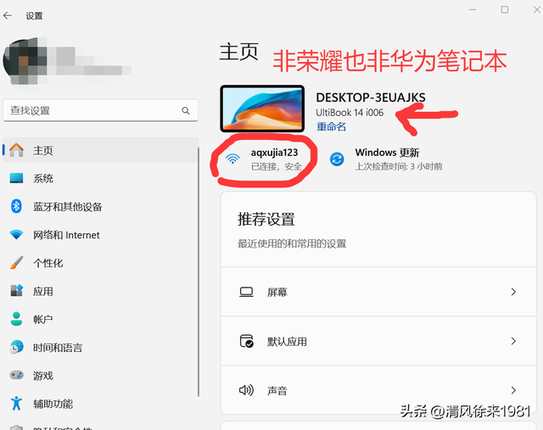Click the Gaming controller icon
The width and height of the screenshot is (543, 430).
16,376
